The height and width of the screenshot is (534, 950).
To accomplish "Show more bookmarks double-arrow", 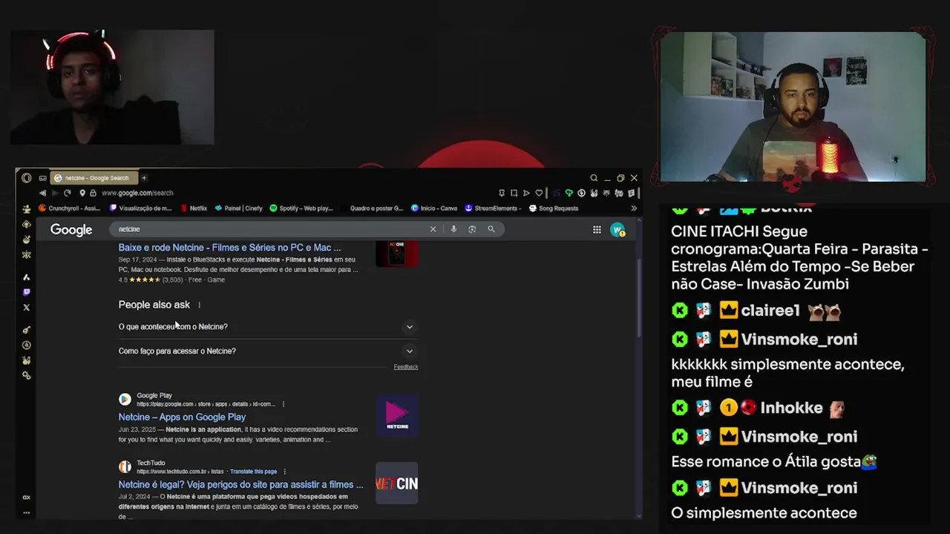I will (634, 208).
